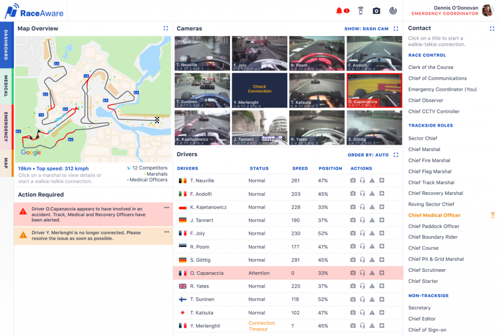Open the medical kit icon in header

click(376, 11)
